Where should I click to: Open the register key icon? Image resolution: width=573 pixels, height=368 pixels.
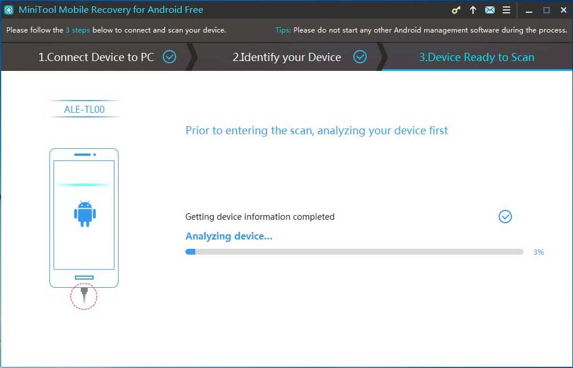(x=456, y=10)
